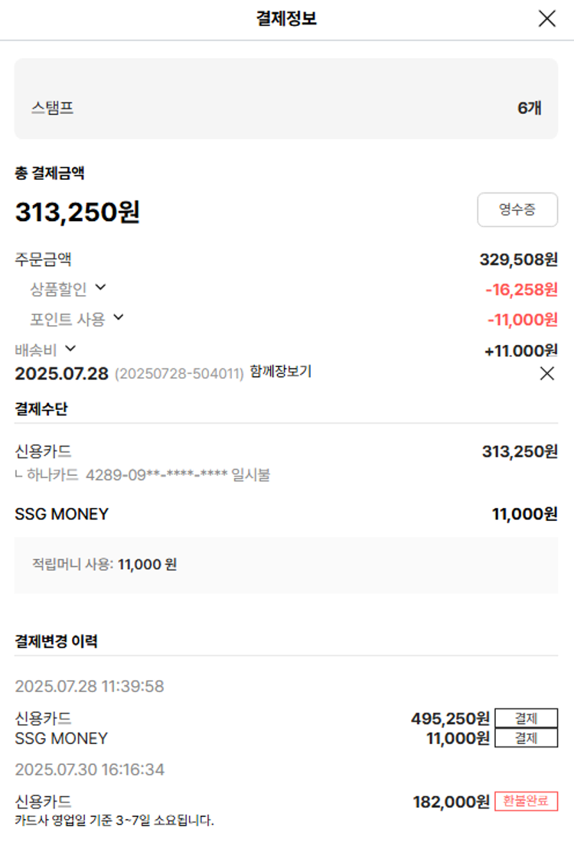Click the 결제변경 이력 section heading
574x852 pixels.
(56, 641)
